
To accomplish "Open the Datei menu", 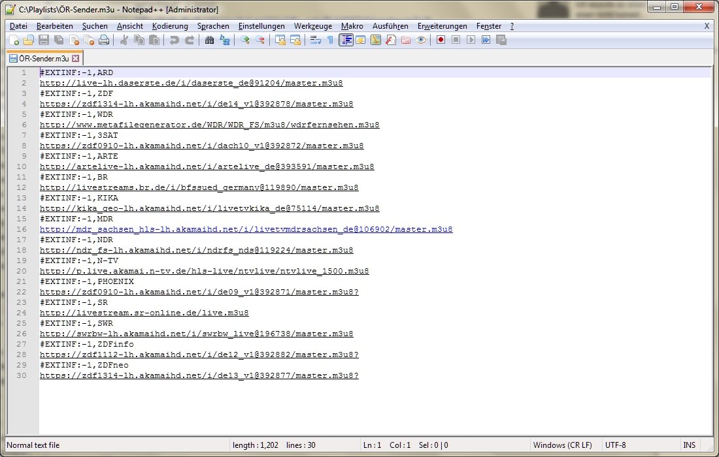I will (x=18, y=26).
